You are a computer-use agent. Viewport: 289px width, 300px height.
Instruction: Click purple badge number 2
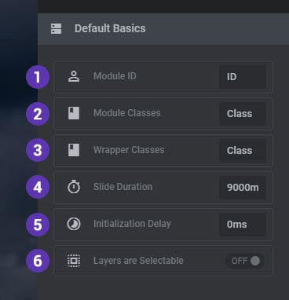click(x=38, y=114)
